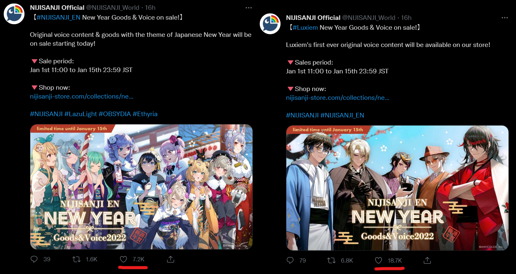
Task: Open the left tweet's New Year girls image
Action: [x=141, y=187]
